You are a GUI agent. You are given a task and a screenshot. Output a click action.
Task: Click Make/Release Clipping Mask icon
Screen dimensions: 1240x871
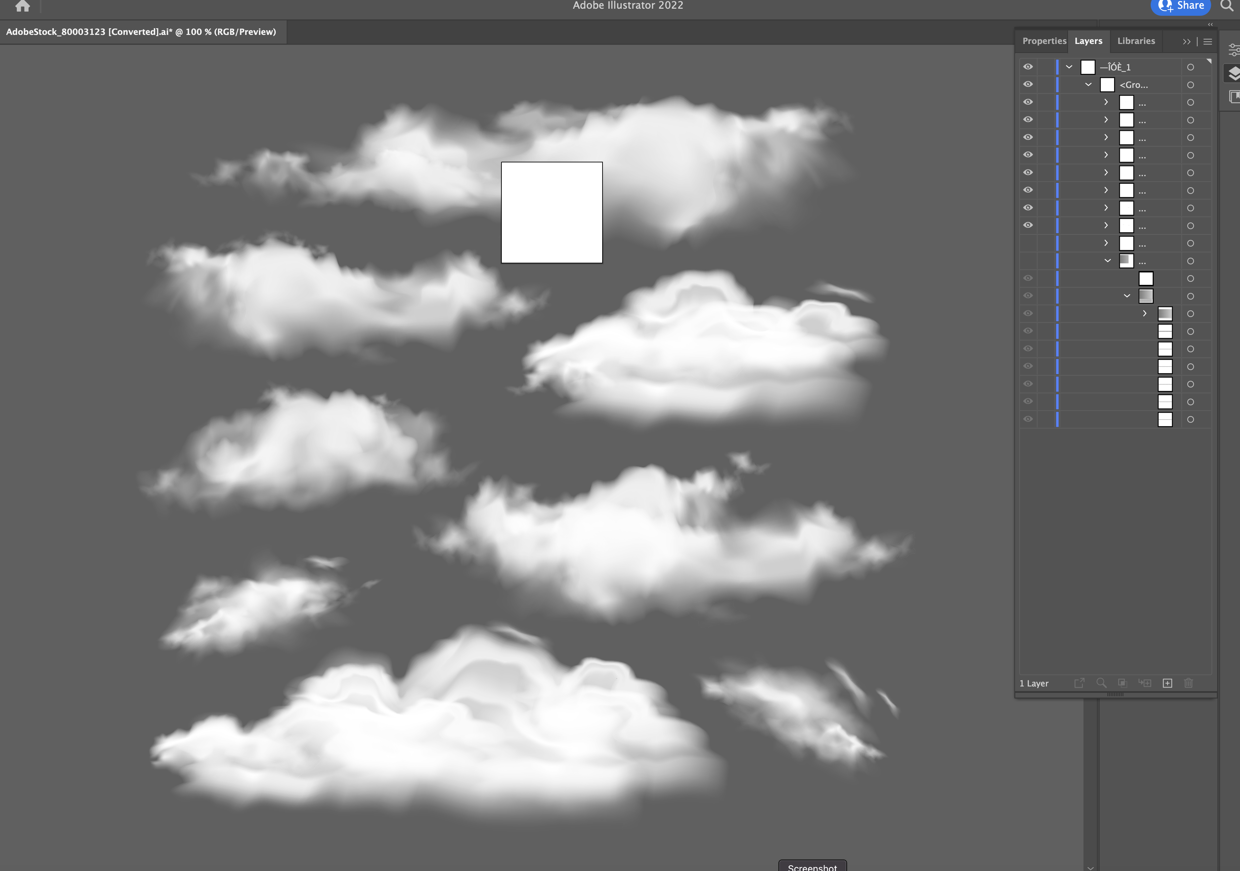click(x=1122, y=683)
